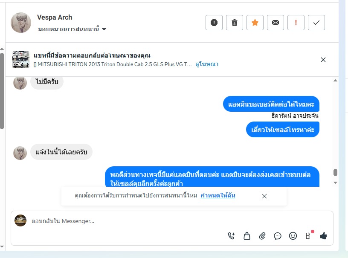
Task: Mark conversation as spam
Action: 214,23
